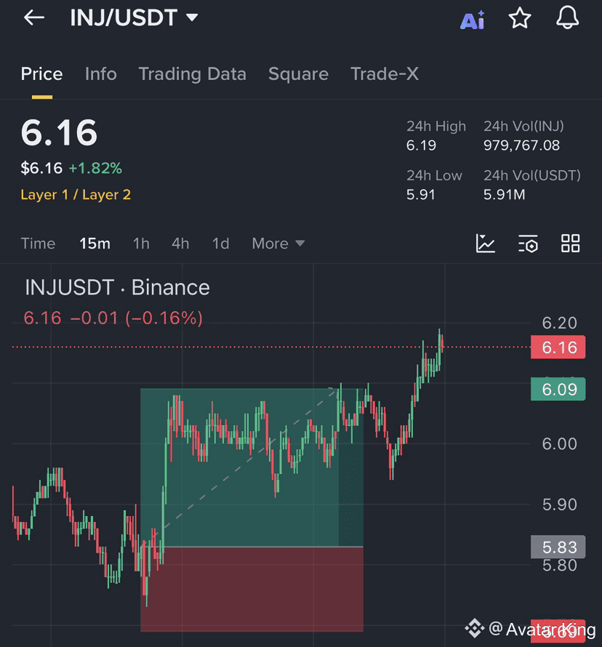
Task: Switch to the Info tab
Action: 100,74
